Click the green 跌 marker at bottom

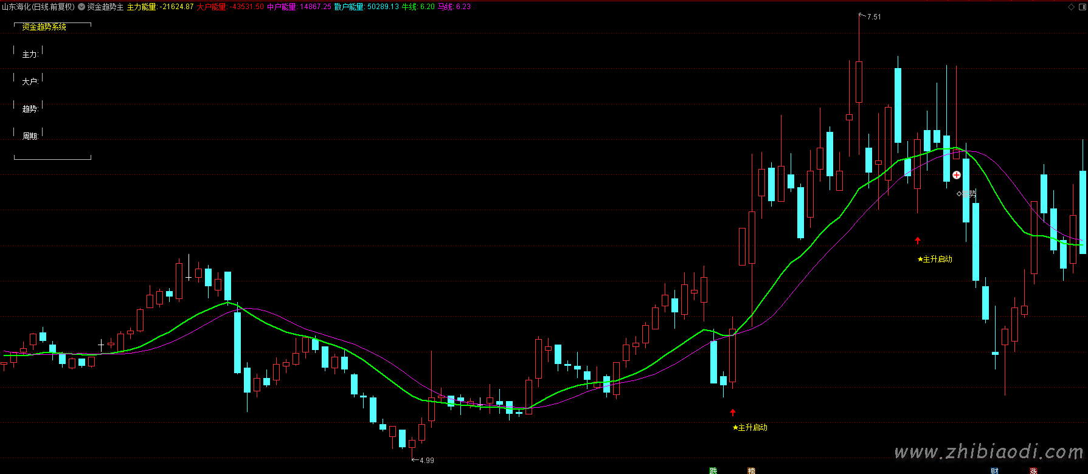point(713,471)
